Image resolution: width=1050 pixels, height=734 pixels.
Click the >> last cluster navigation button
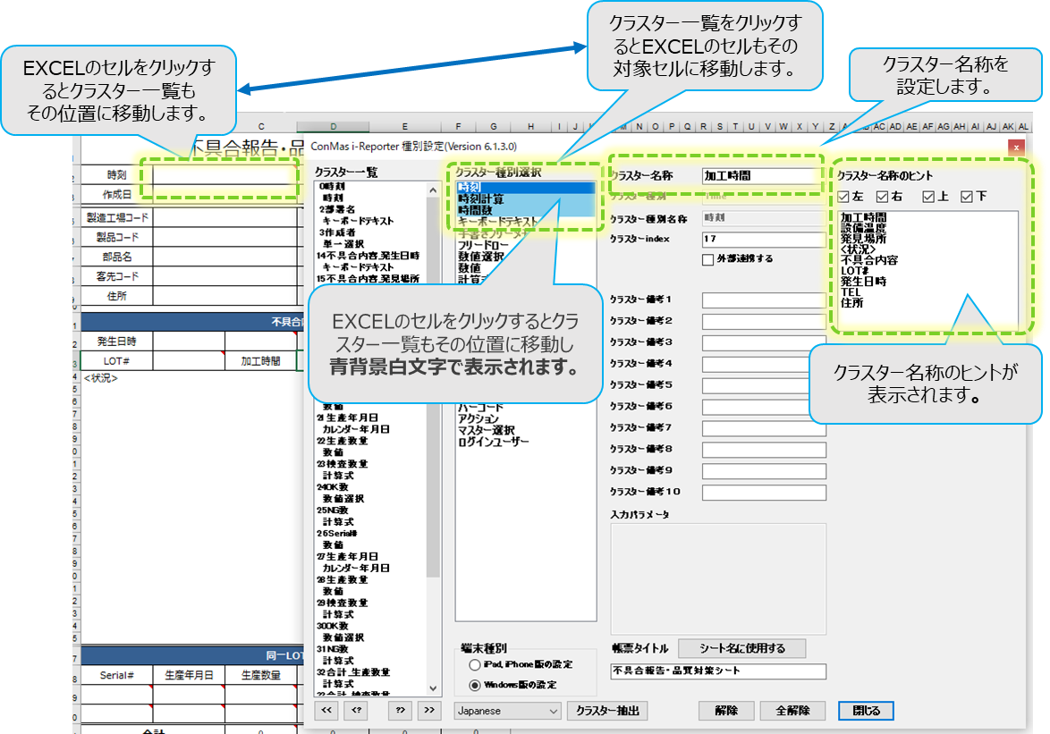[x=429, y=710]
